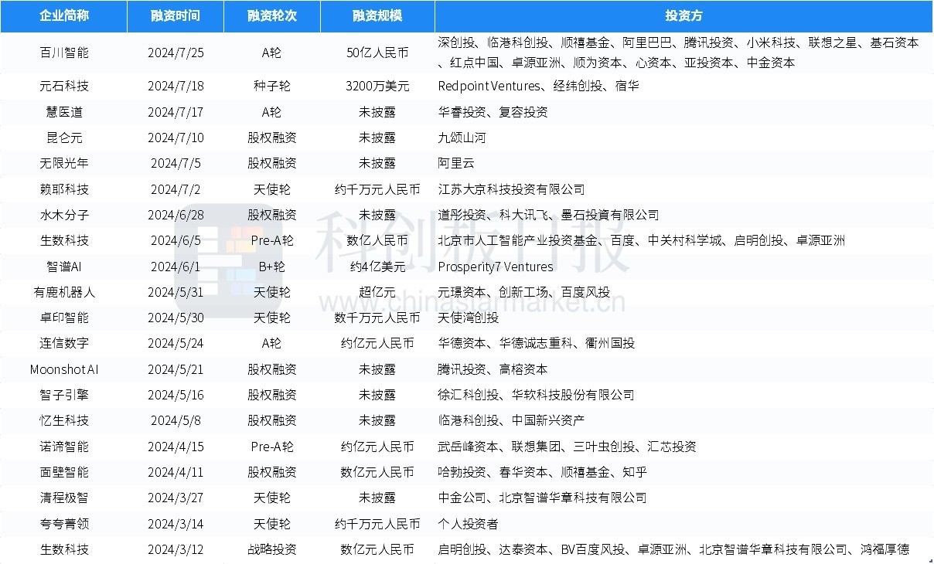Click the date 2024/6/5 for 生数科技
The width and height of the screenshot is (934, 564).
[176, 240]
